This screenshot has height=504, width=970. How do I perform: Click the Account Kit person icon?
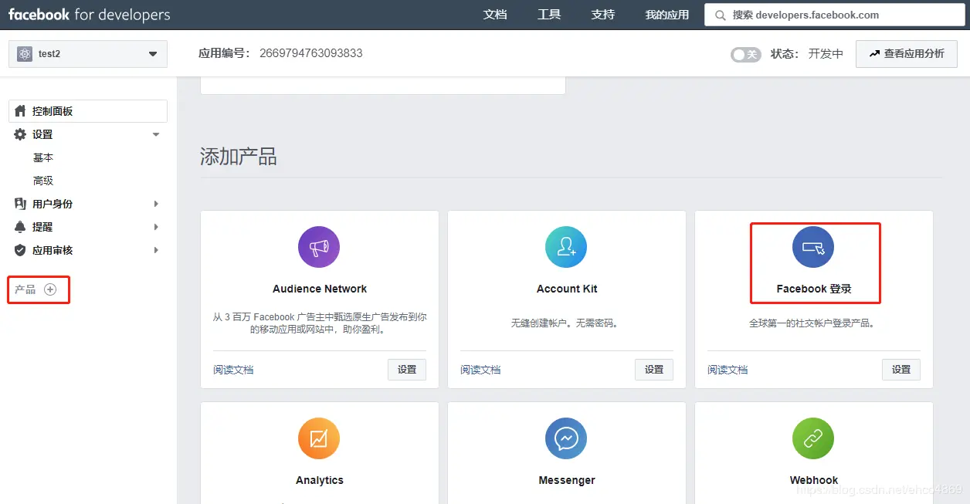click(x=566, y=246)
